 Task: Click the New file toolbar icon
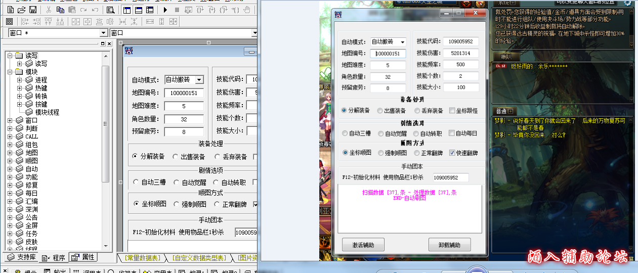[x=10, y=10]
